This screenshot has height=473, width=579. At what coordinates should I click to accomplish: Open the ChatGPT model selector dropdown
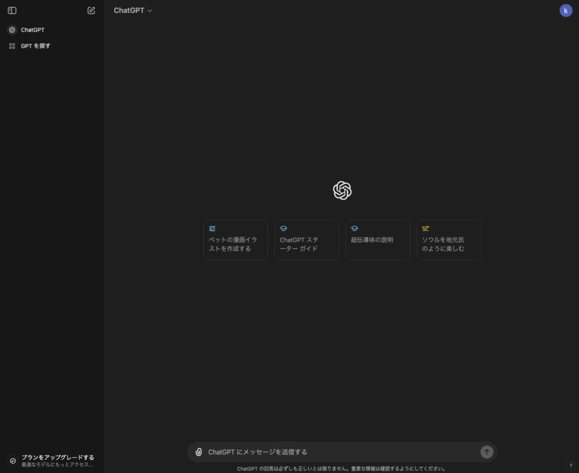pyautogui.click(x=132, y=10)
